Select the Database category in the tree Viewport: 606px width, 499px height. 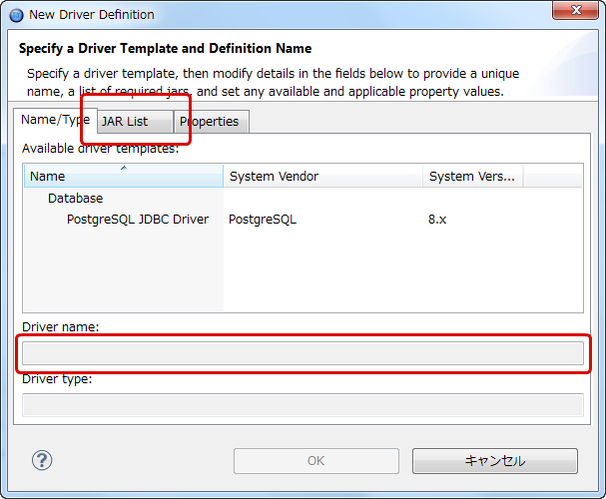tap(75, 199)
